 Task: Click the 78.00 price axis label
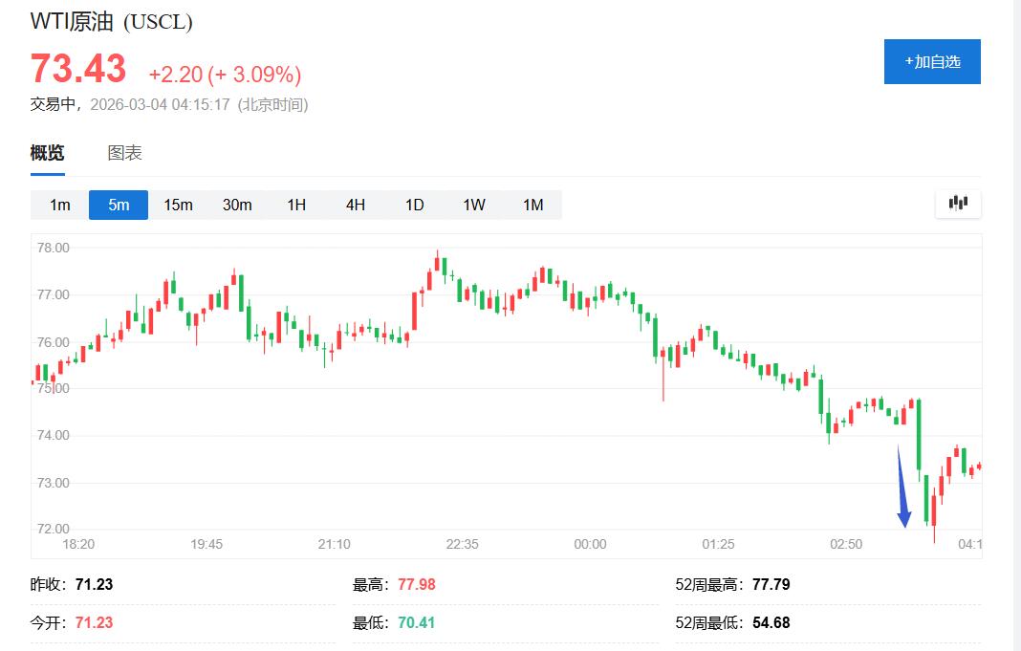54,248
